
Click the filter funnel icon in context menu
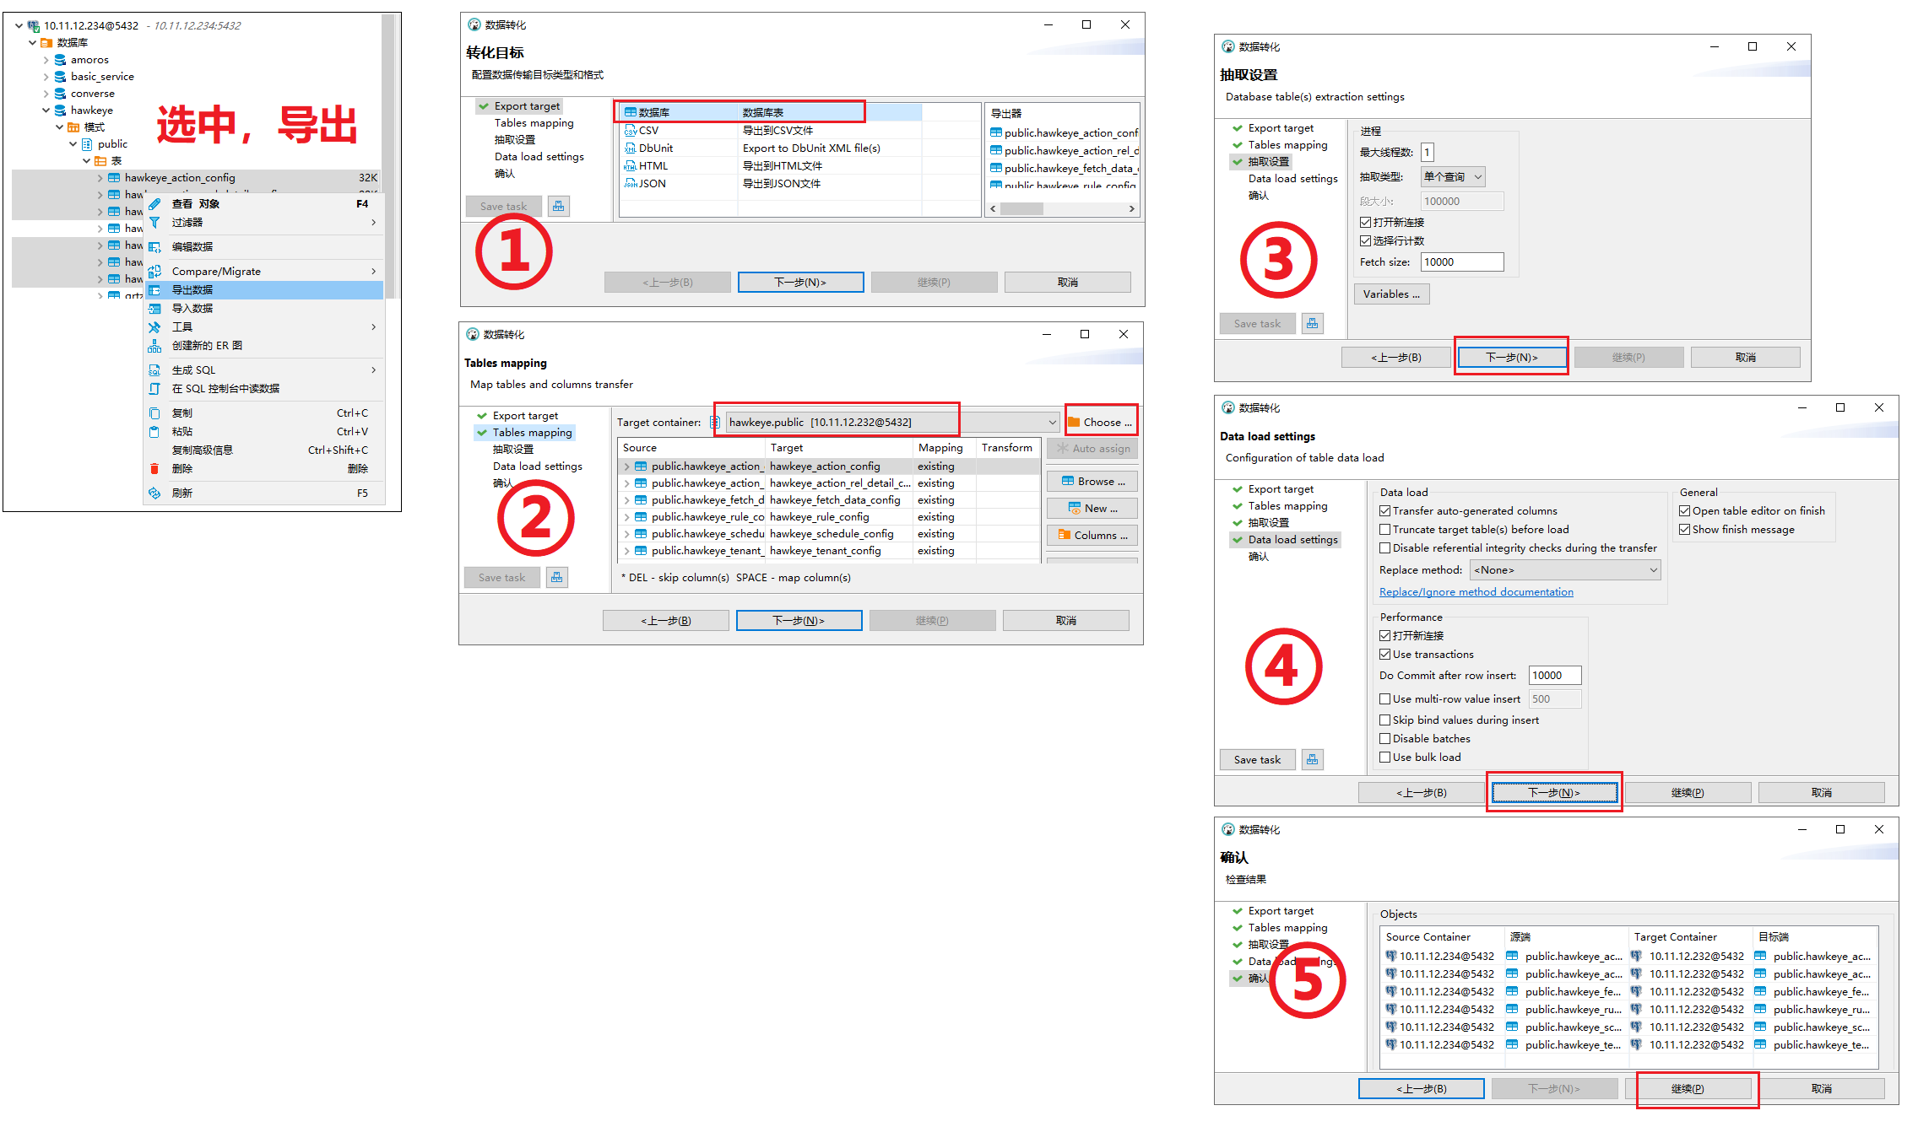click(x=154, y=223)
